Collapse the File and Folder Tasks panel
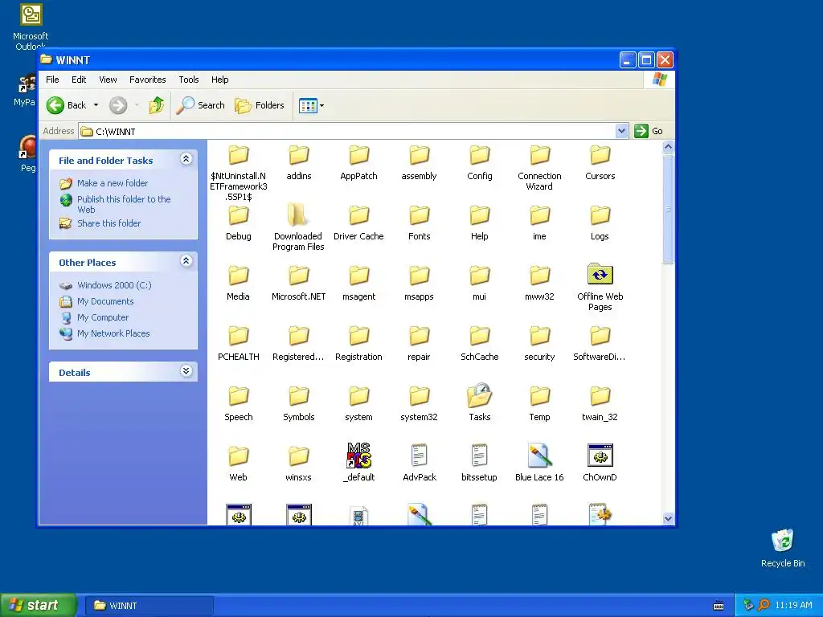The width and height of the screenshot is (823, 617). pos(186,159)
